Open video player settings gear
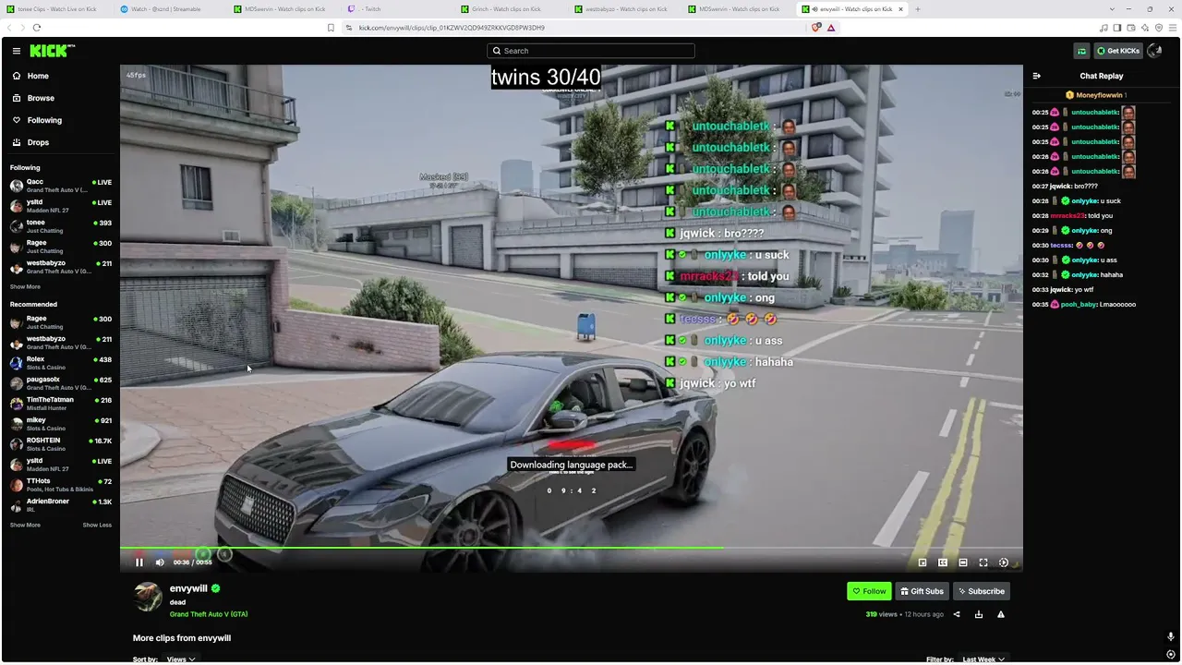The width and height of the screenshot is (1182, 665). [1004, 562]
